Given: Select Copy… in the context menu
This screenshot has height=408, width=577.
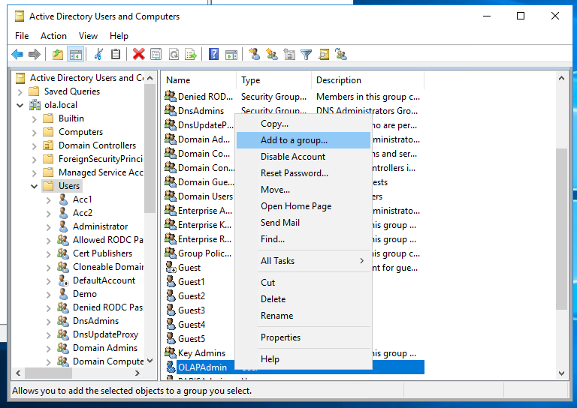Looking at the screenshot, I should [x=303, y=124].
